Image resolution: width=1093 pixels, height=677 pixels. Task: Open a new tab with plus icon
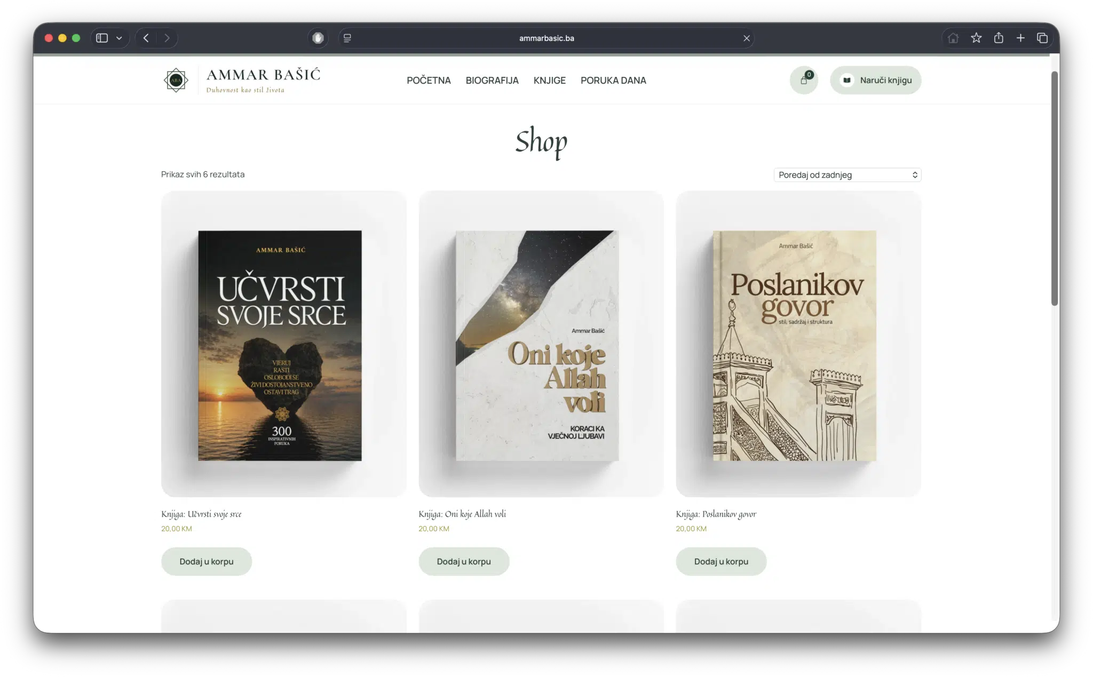coord(1020,38)
